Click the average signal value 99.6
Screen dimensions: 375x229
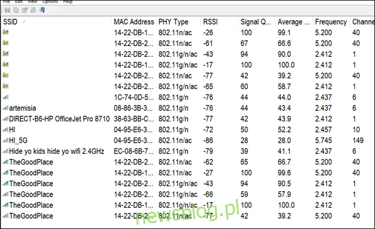[284, 173]
